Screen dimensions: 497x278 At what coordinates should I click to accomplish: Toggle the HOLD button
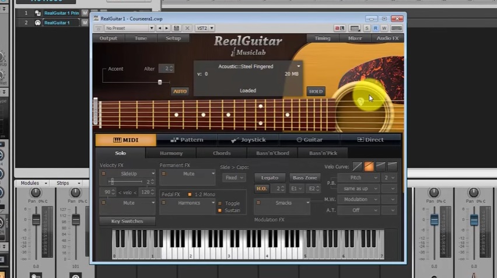point(316,91)
